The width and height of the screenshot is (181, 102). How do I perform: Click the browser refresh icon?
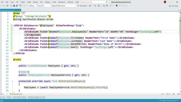[90, 6]
